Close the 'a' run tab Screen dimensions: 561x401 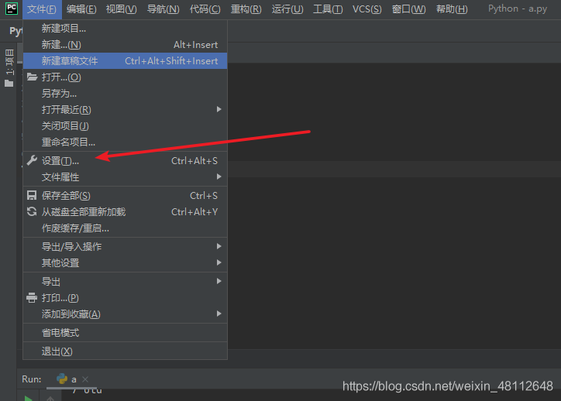tap(85, 379)
